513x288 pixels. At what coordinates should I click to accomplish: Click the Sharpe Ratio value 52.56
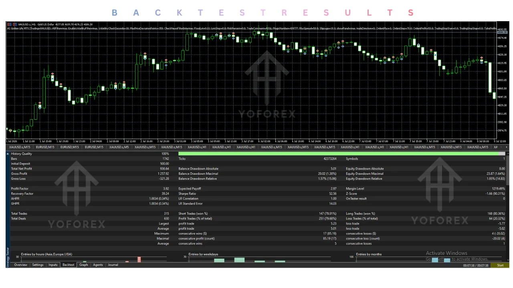click(332, 194)
